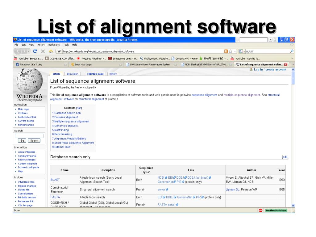Click the McAfee SiteAdvisor status button
Viewport: 316px width, 237px height.
276,210
